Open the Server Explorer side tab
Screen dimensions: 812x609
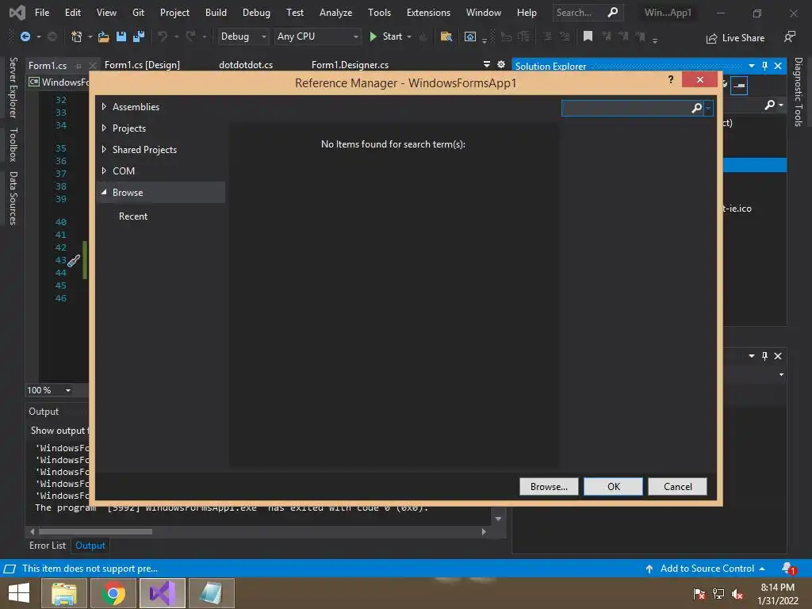coord(13,87)
